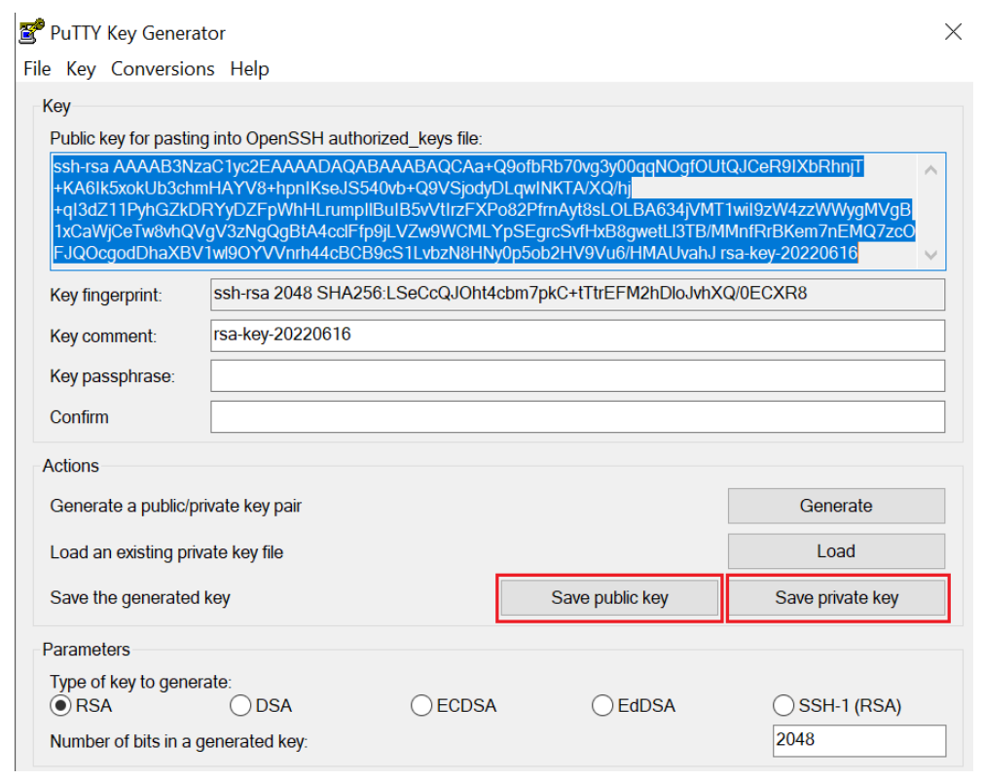
Task: Click the Generate button
Action: pos(836,506)
